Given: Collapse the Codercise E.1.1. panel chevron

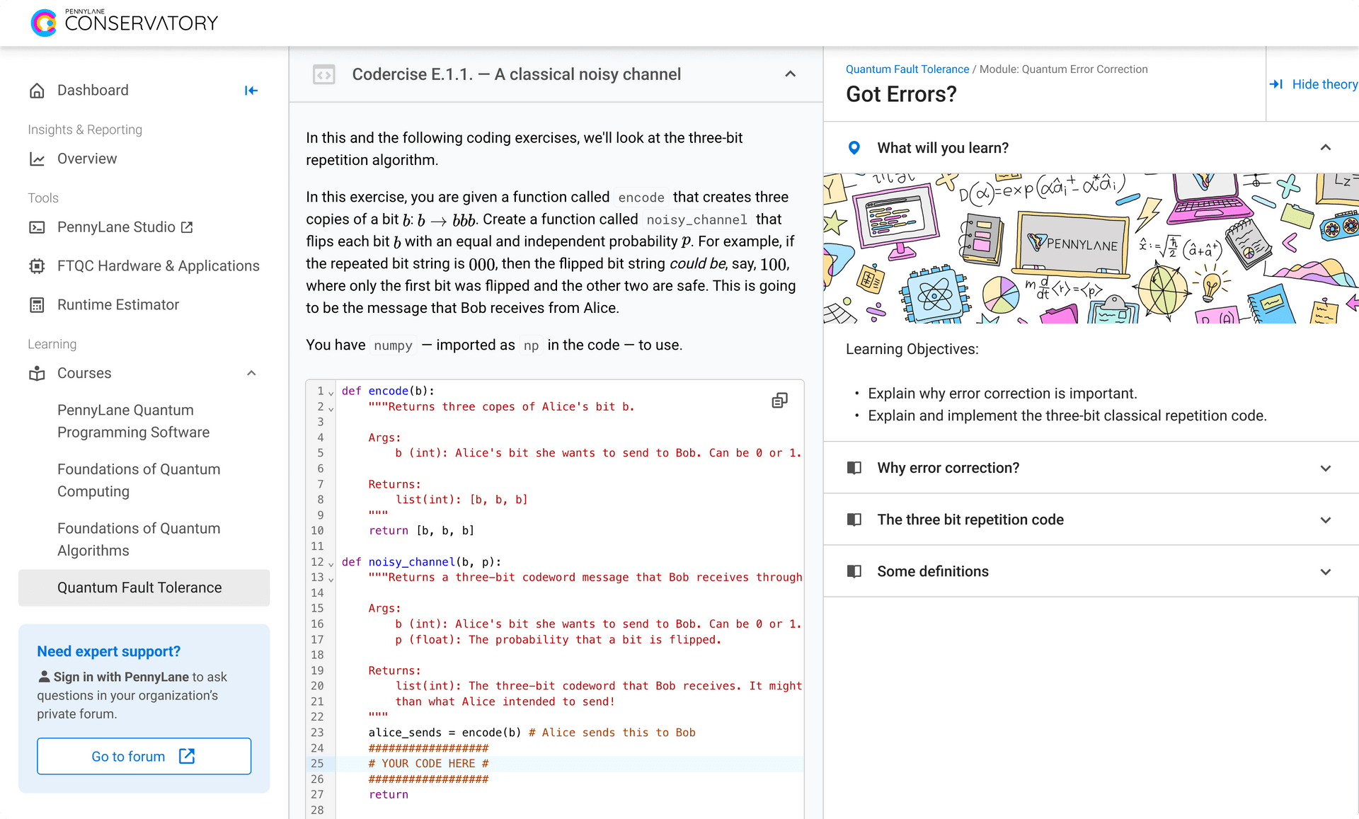Looking at the screenshot, I should coord(791,74).
